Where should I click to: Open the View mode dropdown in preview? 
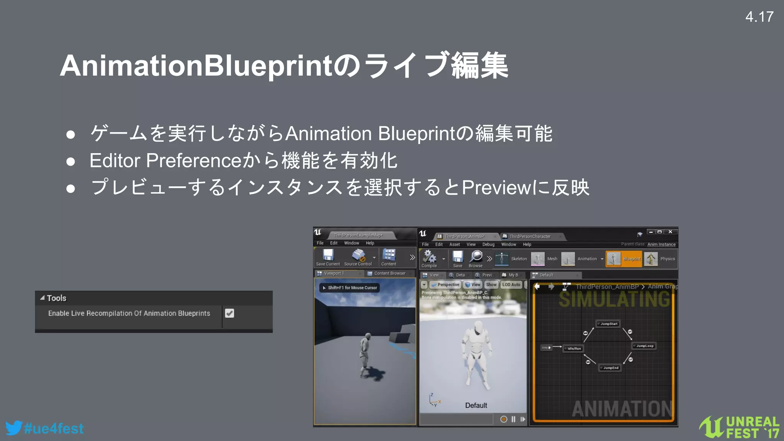tap(472, 284)
